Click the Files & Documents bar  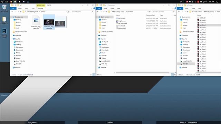tap(189, 123)
